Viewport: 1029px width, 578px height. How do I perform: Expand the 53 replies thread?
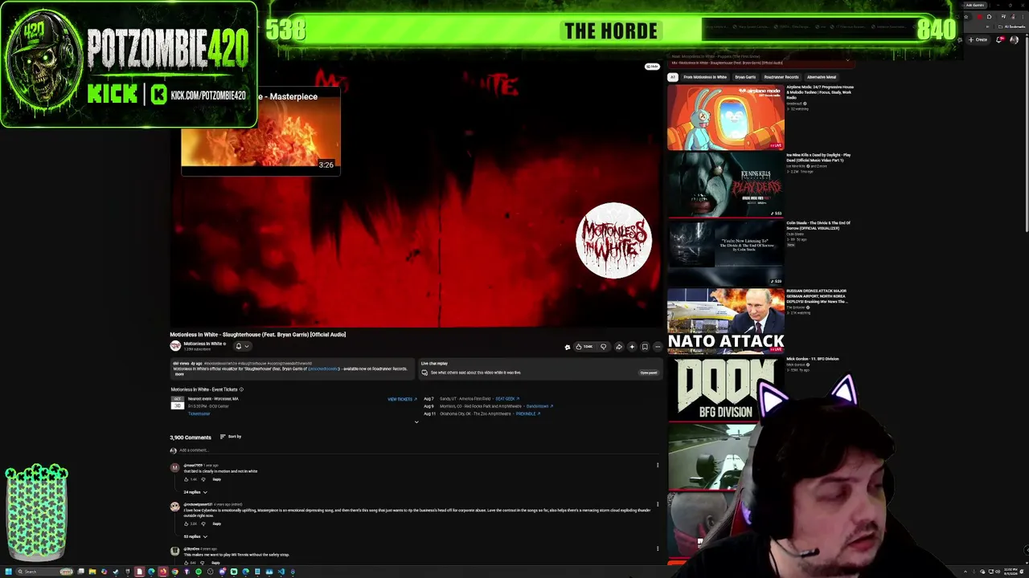point(195,536)
